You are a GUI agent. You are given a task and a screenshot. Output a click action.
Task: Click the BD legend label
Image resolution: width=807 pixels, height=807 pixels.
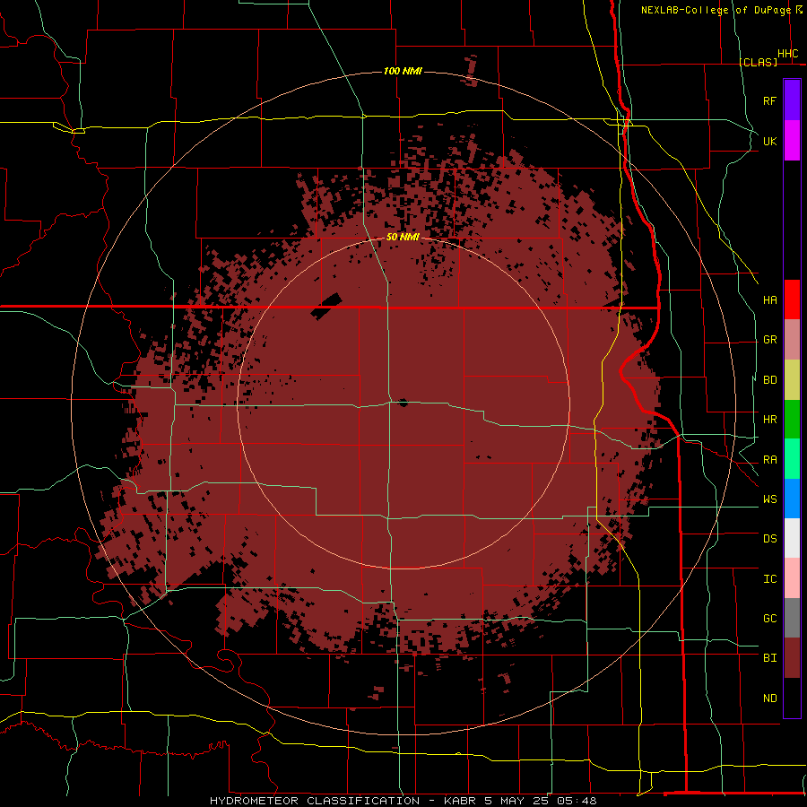point(769,380)
